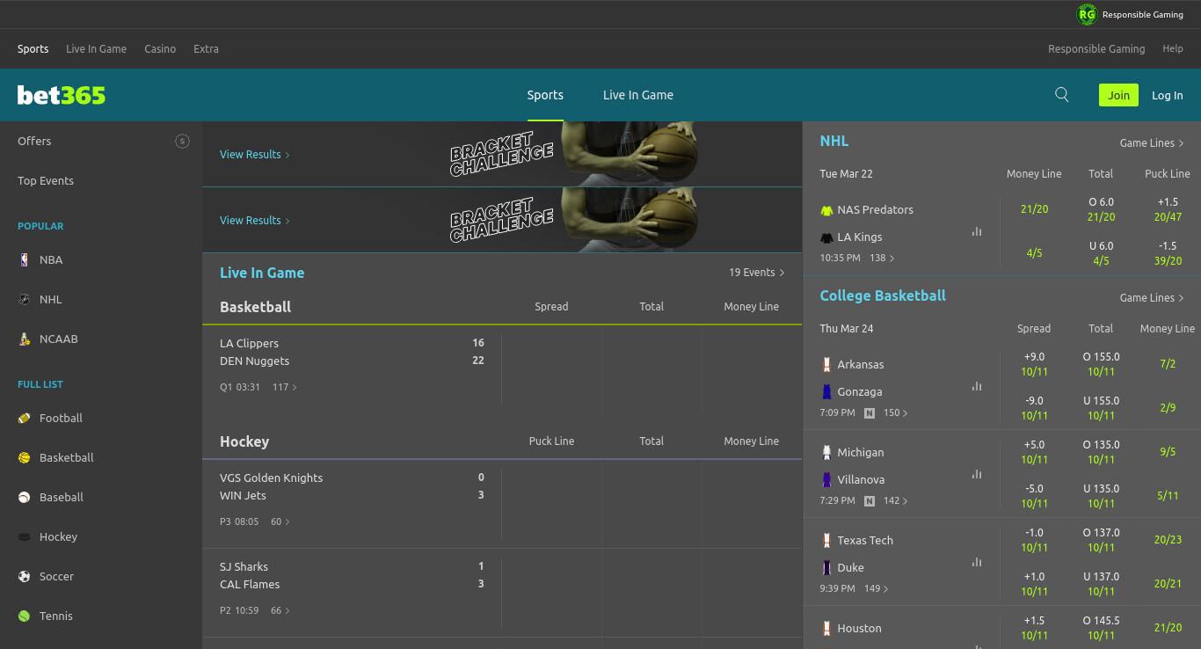Open stats chart icon for Arkansas vs Gonzaga
1201x649 pixels.
coord(977,386)
